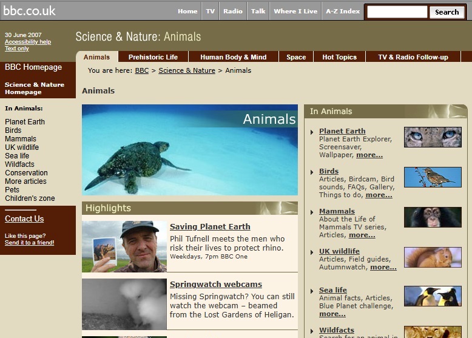Open the Springwatch webcams headline
Image resolution: width=472 pixels, height=338 pixels.
point(216,285)
